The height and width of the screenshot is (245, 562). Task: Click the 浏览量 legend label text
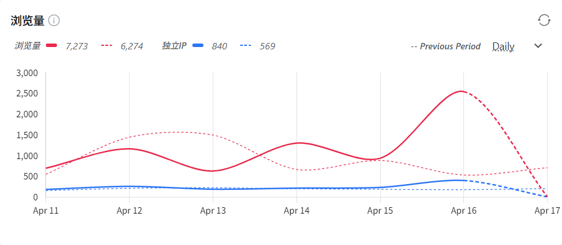click(x=27, y=46)
